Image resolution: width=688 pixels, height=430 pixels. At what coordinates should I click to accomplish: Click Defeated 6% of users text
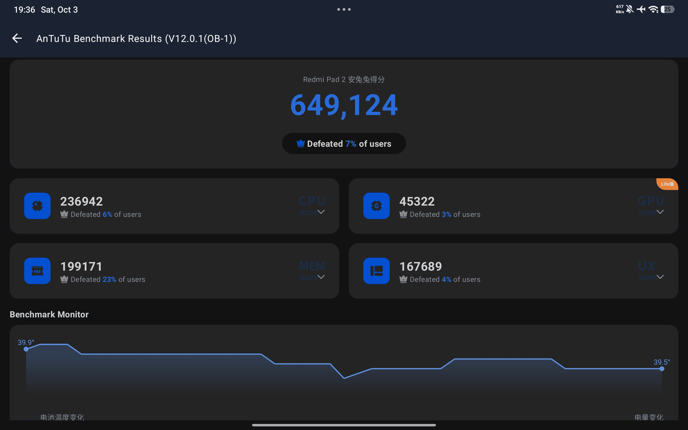pyautogui.click(x=106, y=214)
